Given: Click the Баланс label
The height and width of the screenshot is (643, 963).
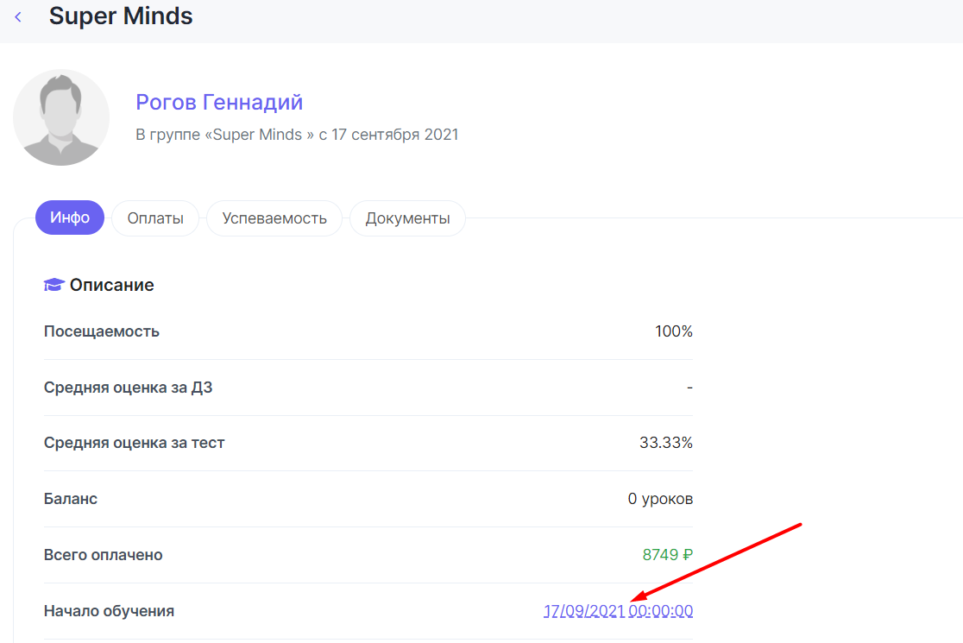Looking at the screenshot, I should pyautogui.click(x=71, y=499).
